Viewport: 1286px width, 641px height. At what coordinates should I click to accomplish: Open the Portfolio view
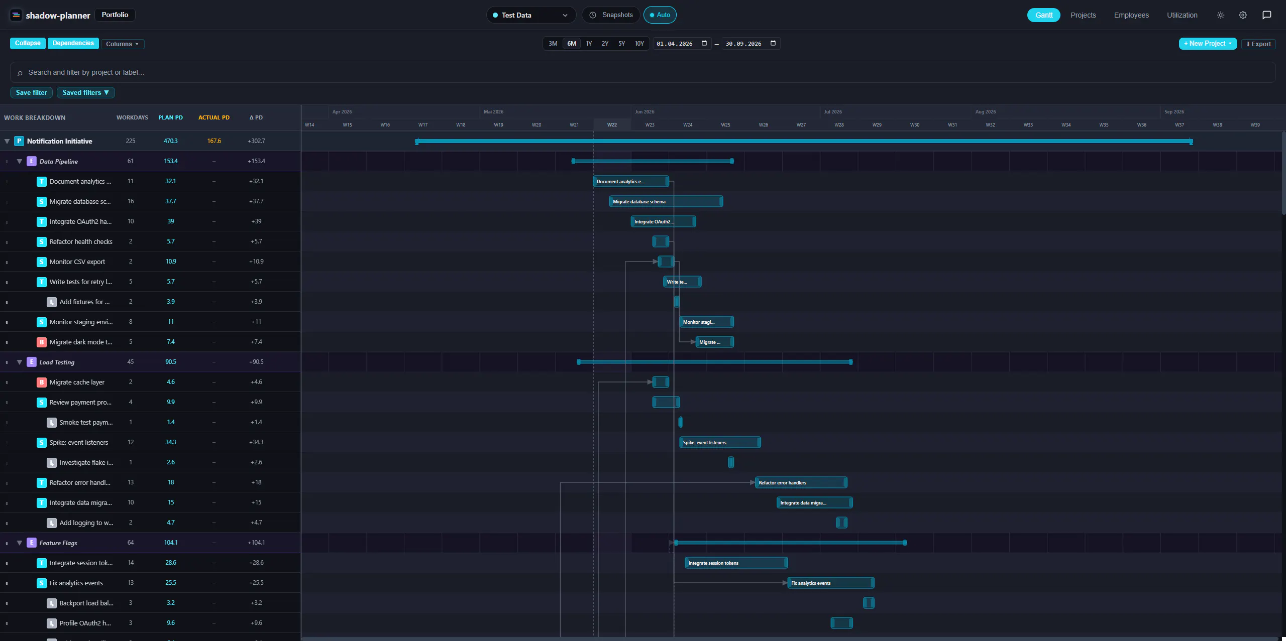coord(115,15)
